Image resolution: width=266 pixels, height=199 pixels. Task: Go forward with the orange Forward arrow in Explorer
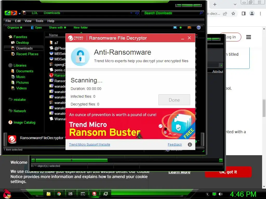14,13
